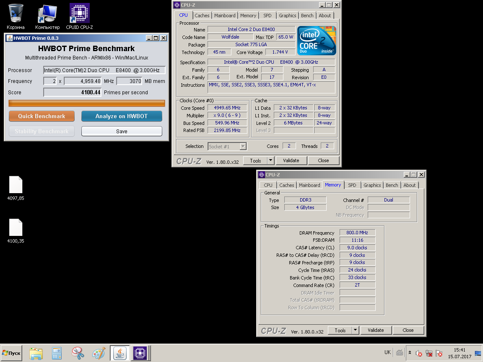This screenshot has height=362, width=483.
Task: Select the 4097,85 file on desktop
Action: click(16, 189)
